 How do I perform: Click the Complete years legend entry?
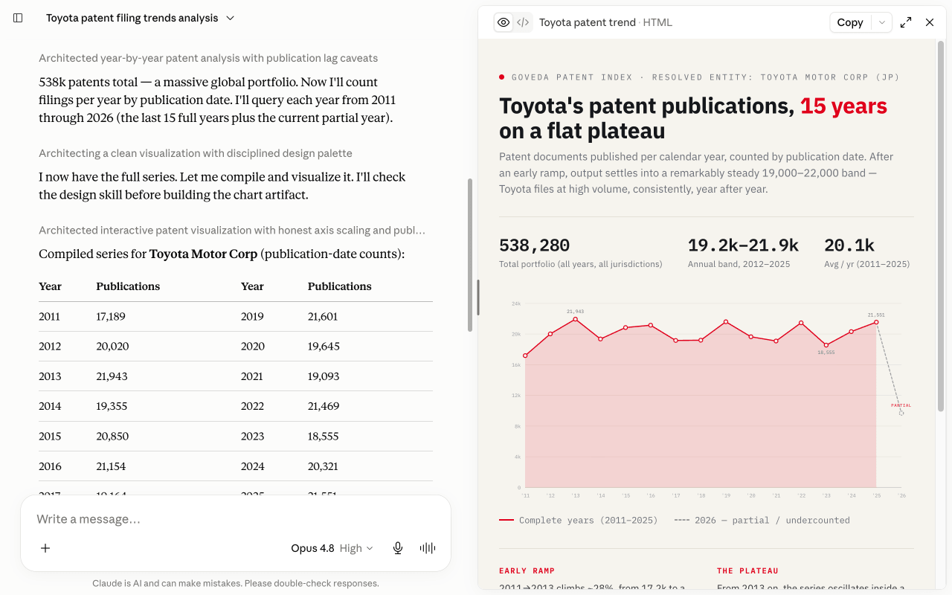point(579,520)
